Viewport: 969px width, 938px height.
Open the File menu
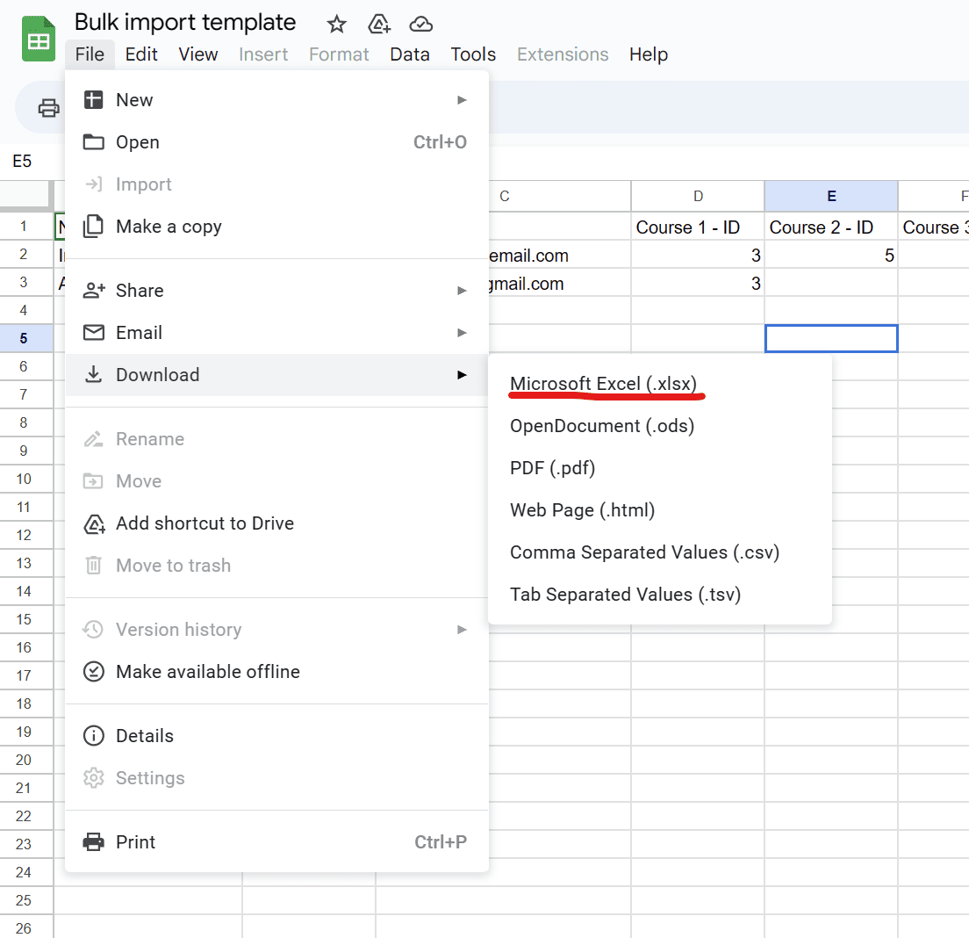[90, 54]
